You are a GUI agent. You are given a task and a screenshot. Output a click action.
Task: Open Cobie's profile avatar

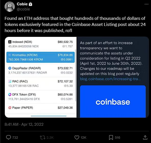pos(10,7)
